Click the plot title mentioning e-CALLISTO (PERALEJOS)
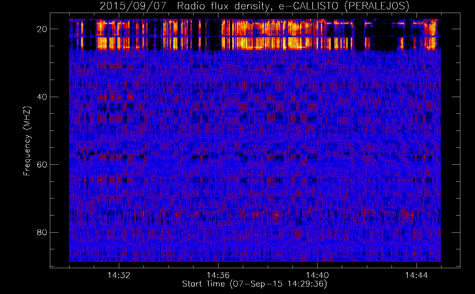 point(255,6)
